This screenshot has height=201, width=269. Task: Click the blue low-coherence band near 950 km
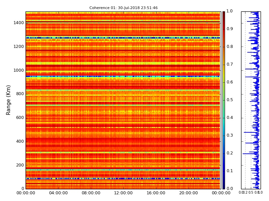coord(123,76)
